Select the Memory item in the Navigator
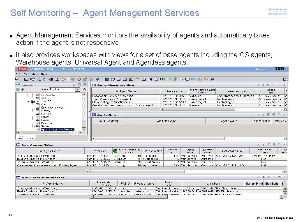296x222 pixels. [46, 111]
